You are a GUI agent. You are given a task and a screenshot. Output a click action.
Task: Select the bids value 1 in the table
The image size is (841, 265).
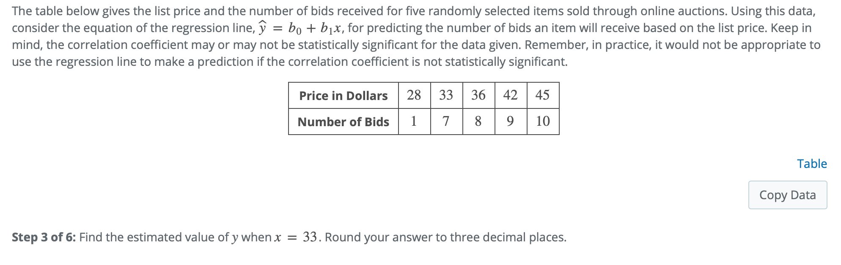tap(413, 122)
